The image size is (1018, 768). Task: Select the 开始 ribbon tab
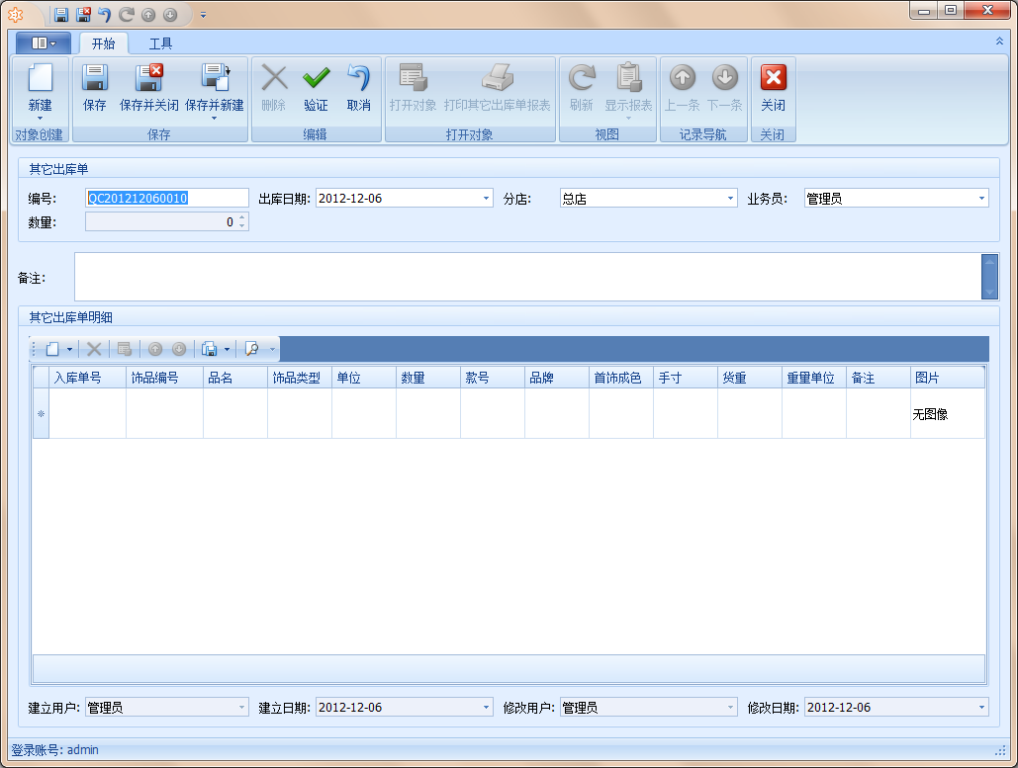(x=103, y=43)
